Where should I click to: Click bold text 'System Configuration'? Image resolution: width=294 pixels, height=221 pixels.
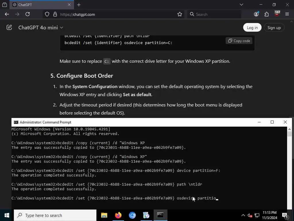95,87
